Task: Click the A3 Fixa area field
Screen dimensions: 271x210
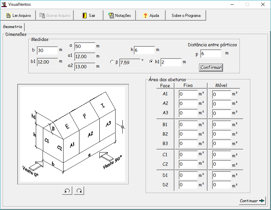Action: click(x=188, y=113)
